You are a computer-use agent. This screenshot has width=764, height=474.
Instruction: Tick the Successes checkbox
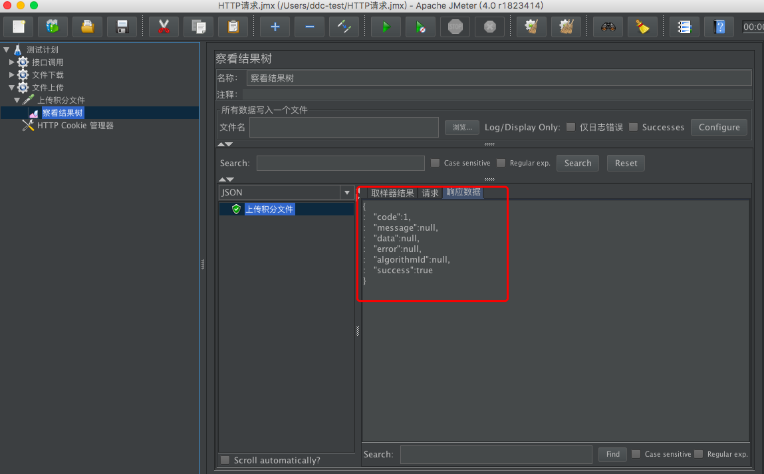pos(634,127)
